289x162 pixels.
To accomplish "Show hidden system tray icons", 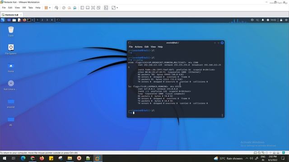I will (247, 158).
